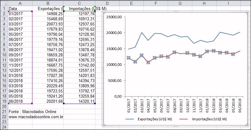
Task: Click the select-all corner of the sheet
Action: [x=4, y=3]
